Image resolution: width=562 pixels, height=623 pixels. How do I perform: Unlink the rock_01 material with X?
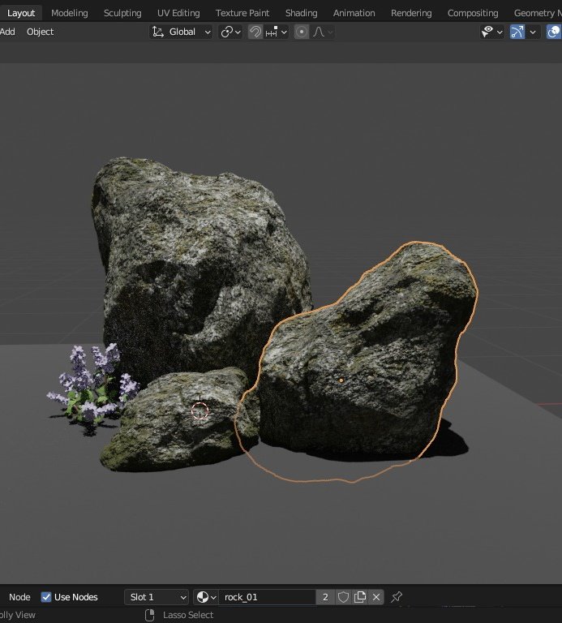tap(376, 597)
